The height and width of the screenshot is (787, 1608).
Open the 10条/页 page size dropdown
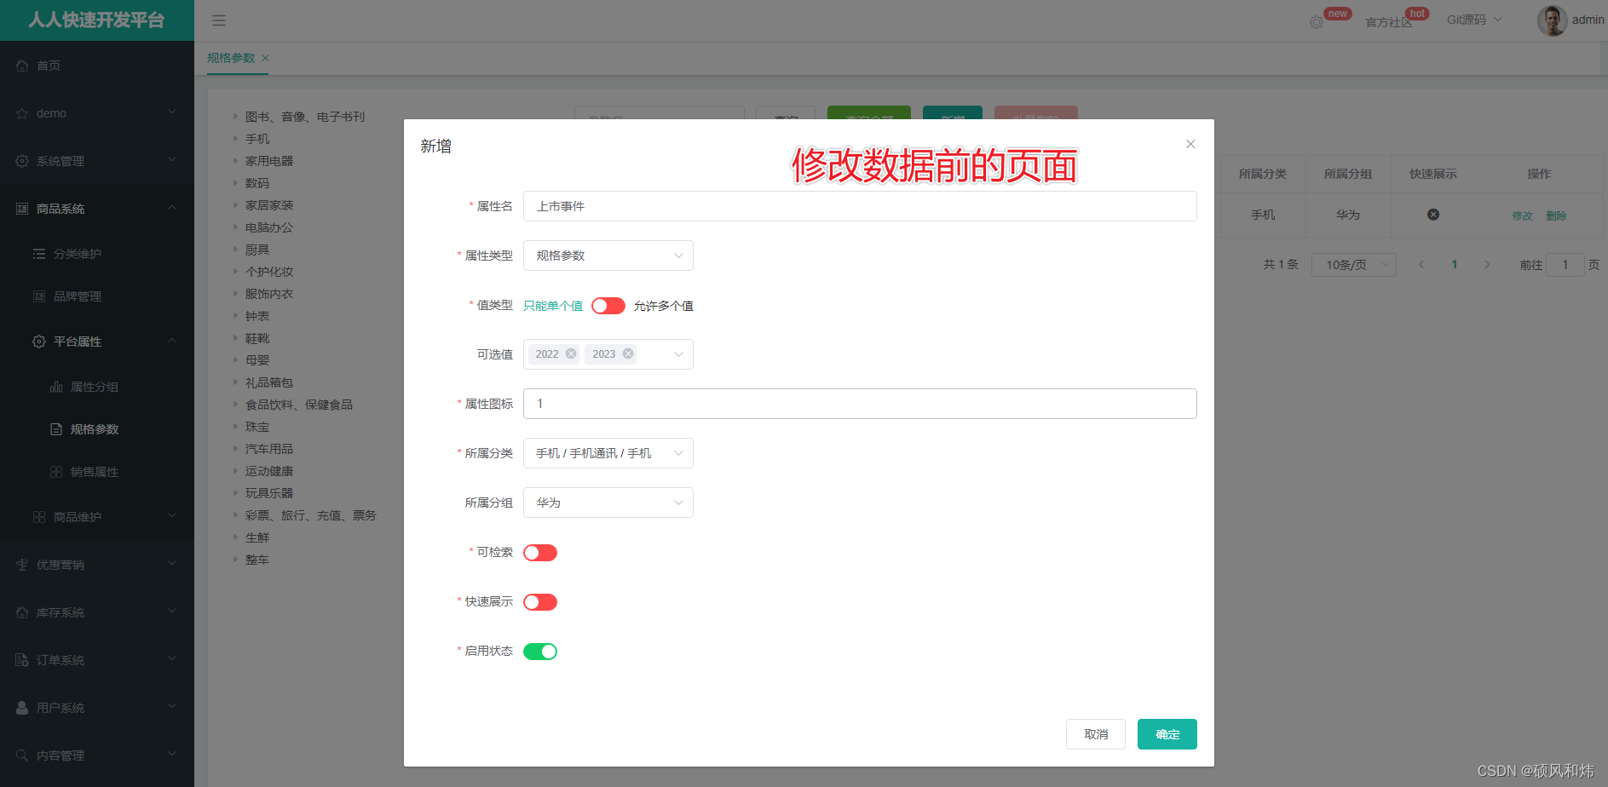pyautogui.click(x=1353, y=265)
